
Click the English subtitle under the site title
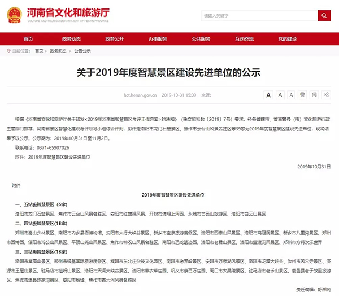[x=68, y=21]
